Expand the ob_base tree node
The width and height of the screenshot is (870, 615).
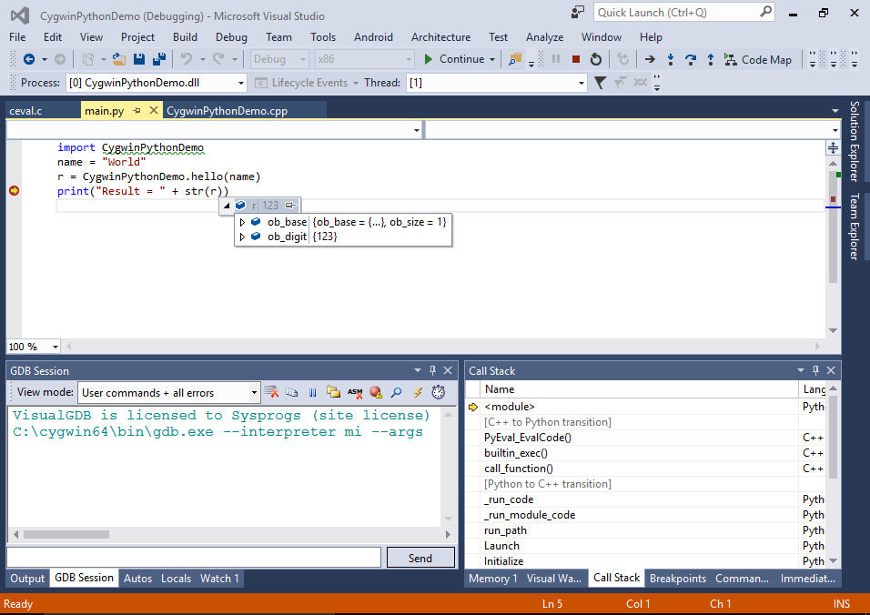tap(242, 222)
